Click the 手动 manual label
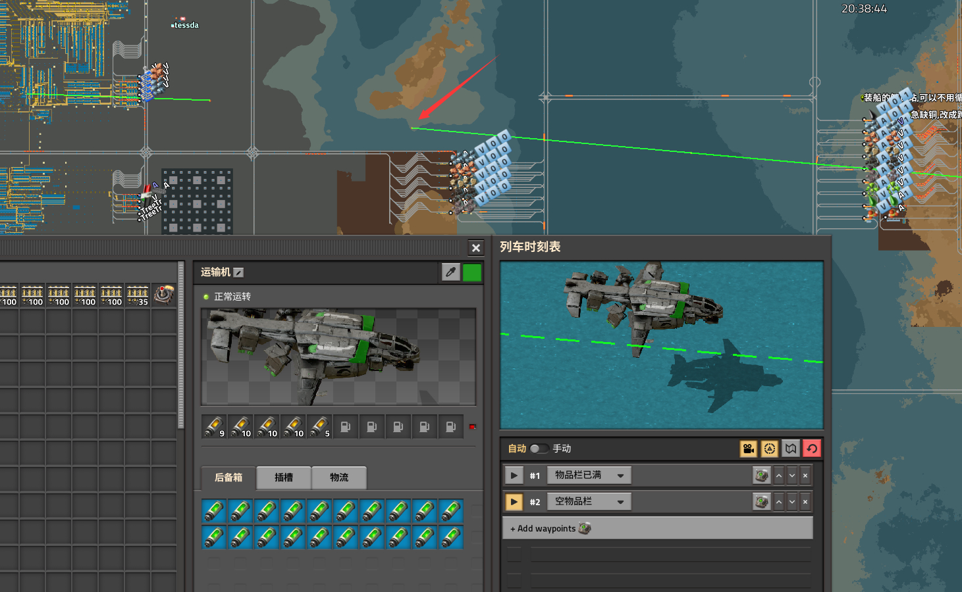This screenshot has height=592, width=962. click(x=562, y=449)
